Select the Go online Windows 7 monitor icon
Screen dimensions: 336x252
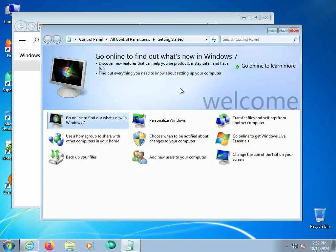pos(56,120)
